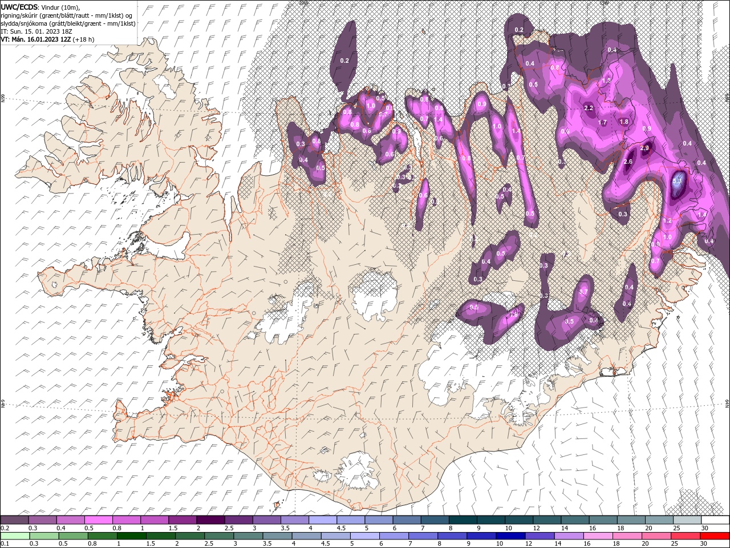The width and height of the screenshot is (730, 548).
Task: Click the '(+18 h)' forecast offset text
Action: coord(84,39)
